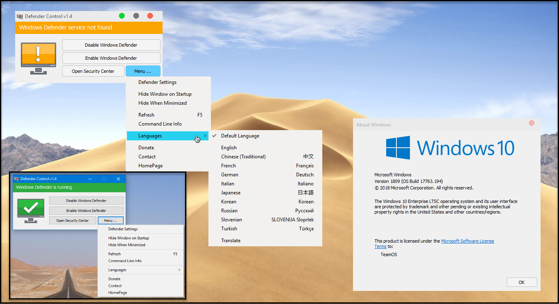
Task: Open Security Center from main window
Action: pos(93,71)
